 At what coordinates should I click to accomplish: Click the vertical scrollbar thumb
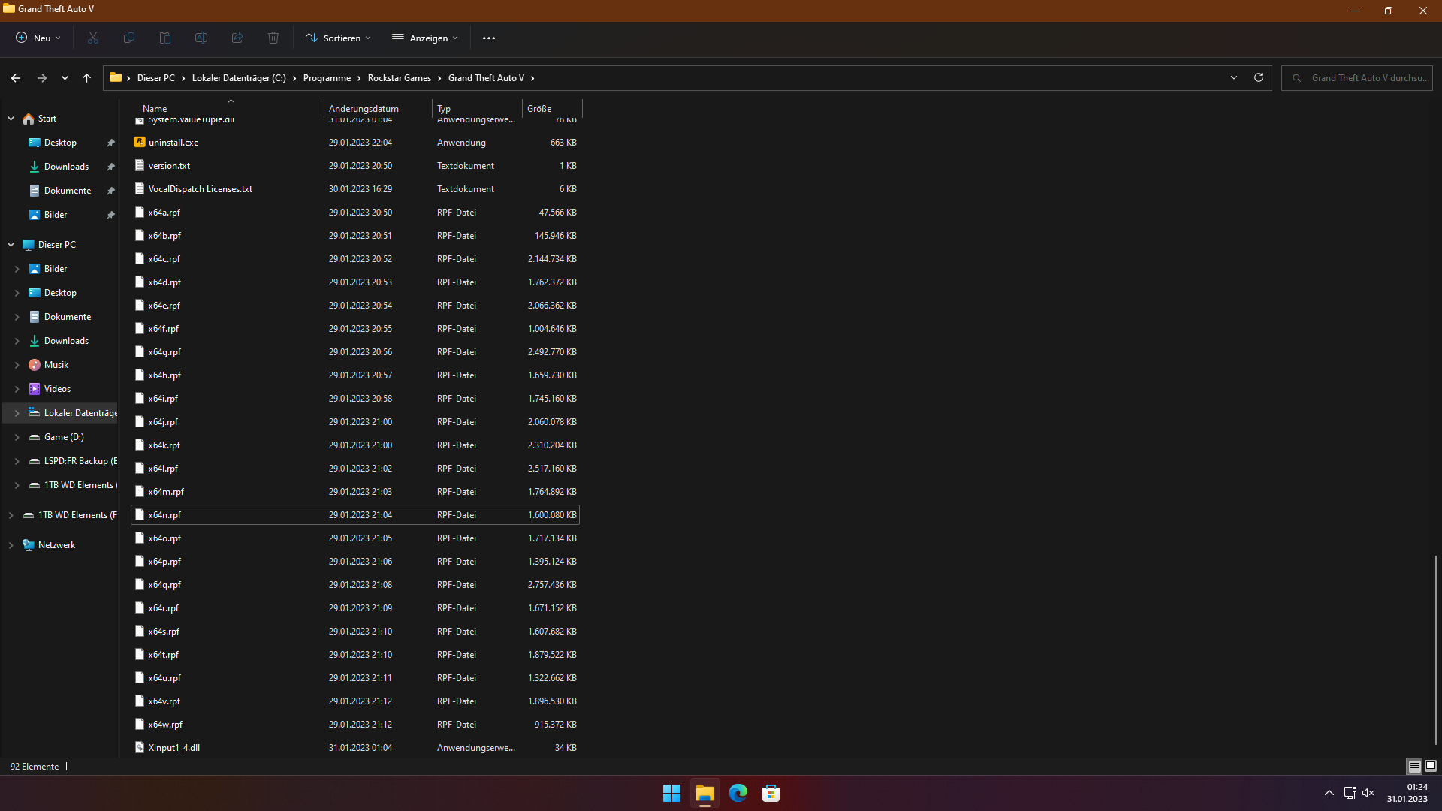click(1435, 650)
